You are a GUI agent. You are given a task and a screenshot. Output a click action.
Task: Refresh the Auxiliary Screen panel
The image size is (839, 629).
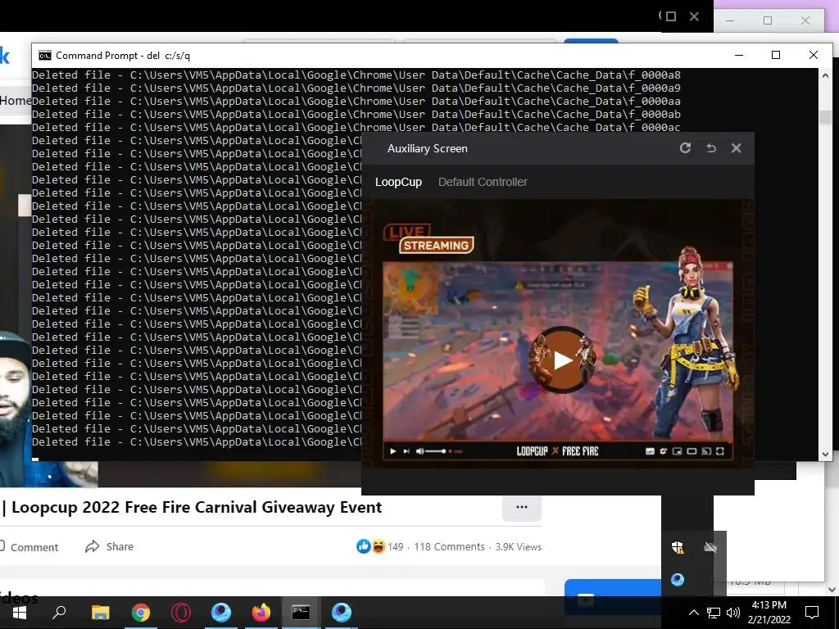click(x=685, y=148)
